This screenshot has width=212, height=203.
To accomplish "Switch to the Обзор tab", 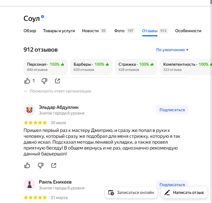I will click(30, 31).
